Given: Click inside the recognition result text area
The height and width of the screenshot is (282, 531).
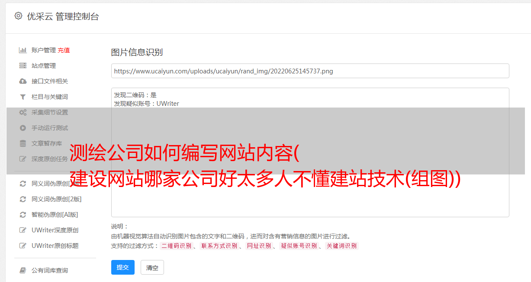Looking at the screenshot, I should coord(310,152).
